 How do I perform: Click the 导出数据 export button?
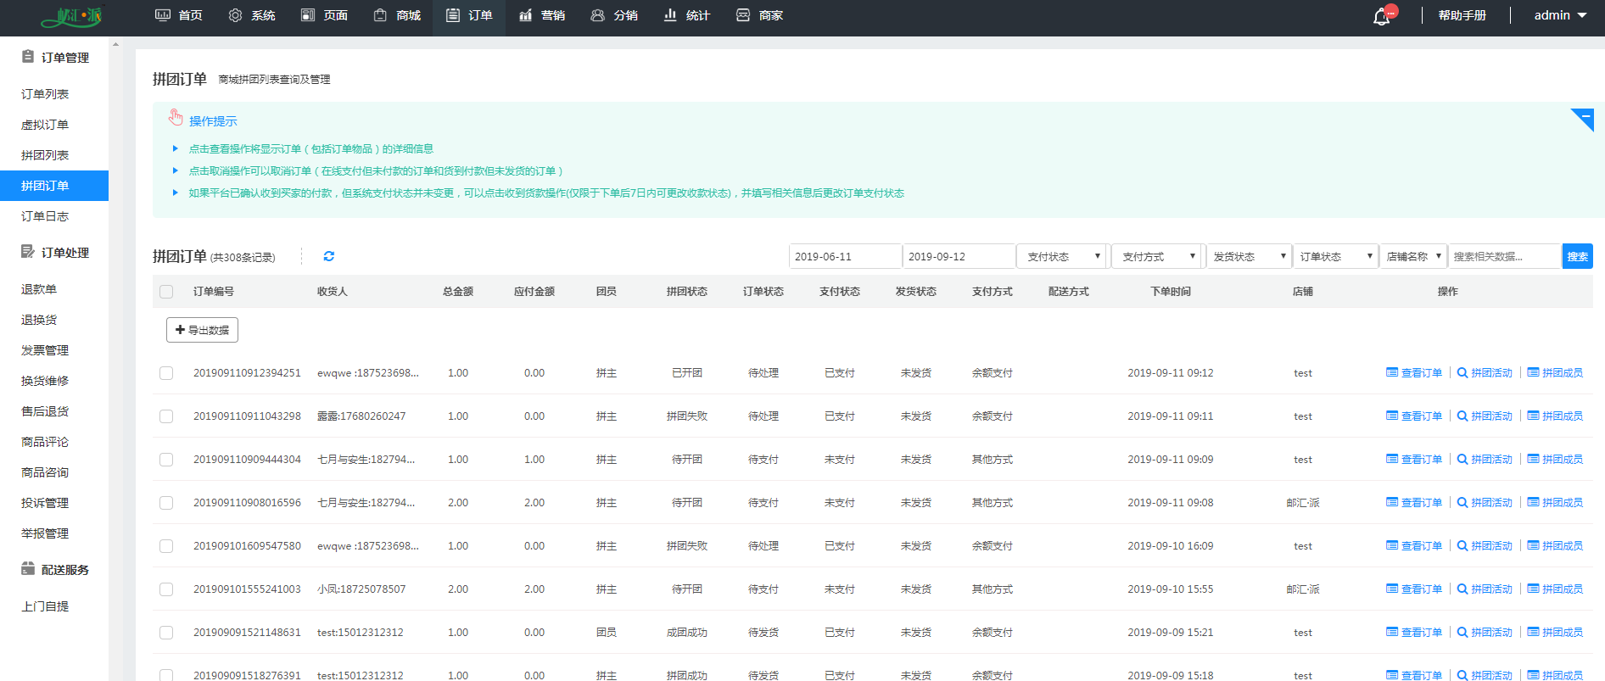202,330
